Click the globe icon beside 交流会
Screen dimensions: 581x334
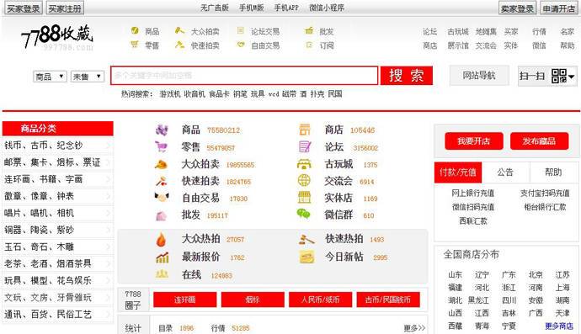(304, 180)
